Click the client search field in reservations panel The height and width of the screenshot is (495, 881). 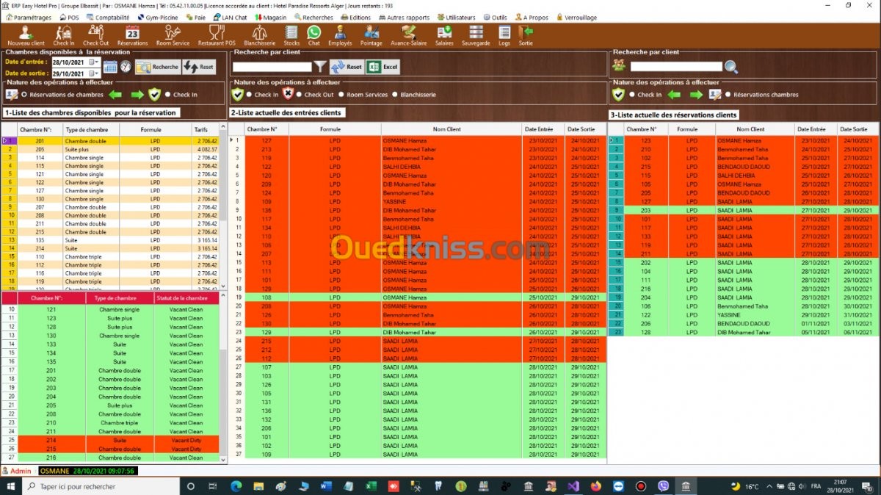(x=676, y=67)
